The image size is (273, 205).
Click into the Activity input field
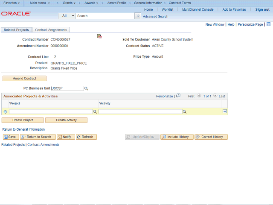(x=140, y=111)
